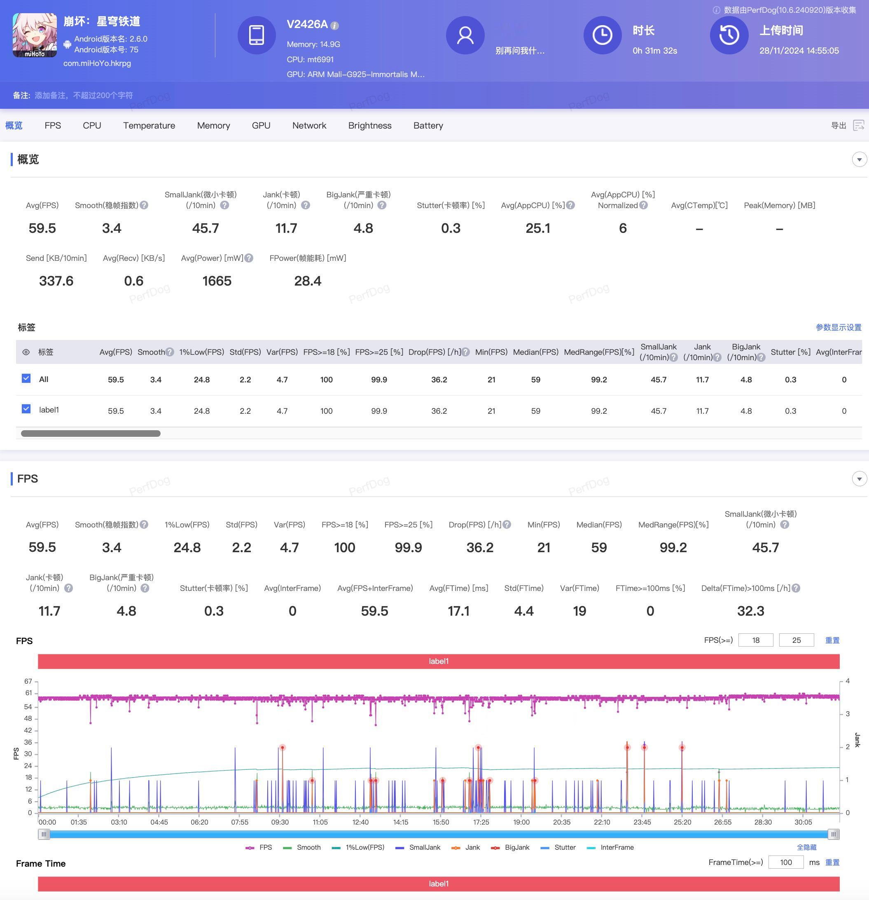869x900 pixels.
Task: Click the FPS threshold field showing 18
Action: [x=756, y=640]
